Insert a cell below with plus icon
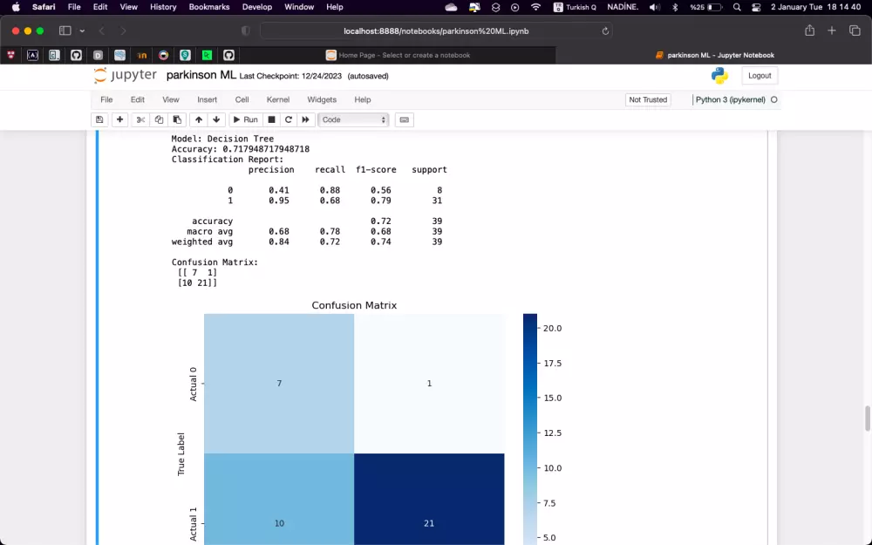872x545 pixels. coord(119,119)
